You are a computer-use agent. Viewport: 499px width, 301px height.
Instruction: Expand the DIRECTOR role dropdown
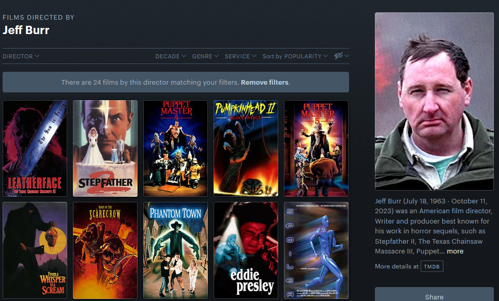21,56
